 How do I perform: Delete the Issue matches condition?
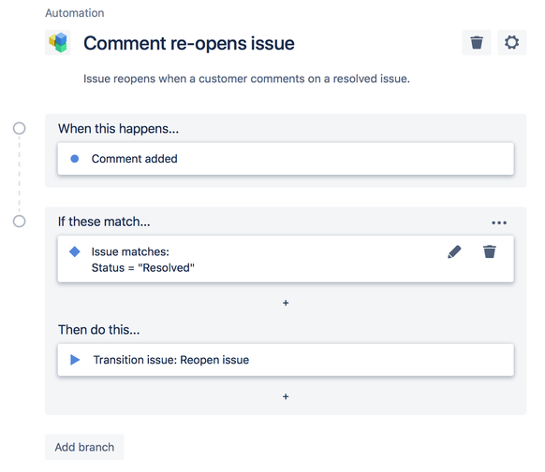490,251
